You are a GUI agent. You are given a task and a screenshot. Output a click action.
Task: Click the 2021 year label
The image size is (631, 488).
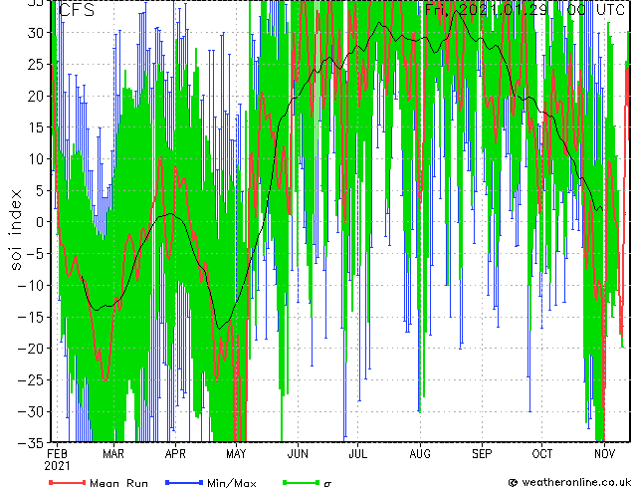[x=57, y=466]
